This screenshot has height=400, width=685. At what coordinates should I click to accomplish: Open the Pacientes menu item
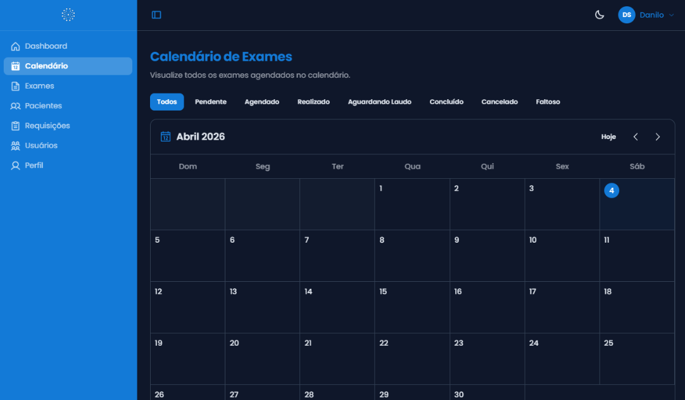(68, 106)
